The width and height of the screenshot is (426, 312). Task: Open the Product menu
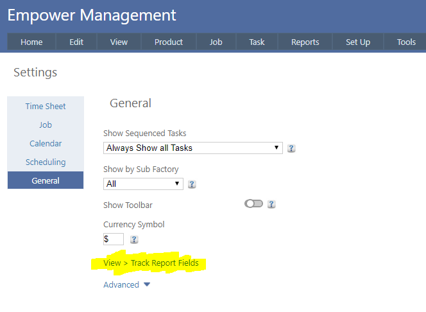168,42
